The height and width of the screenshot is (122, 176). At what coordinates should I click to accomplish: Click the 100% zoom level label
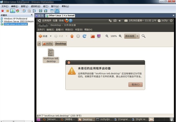113,36
